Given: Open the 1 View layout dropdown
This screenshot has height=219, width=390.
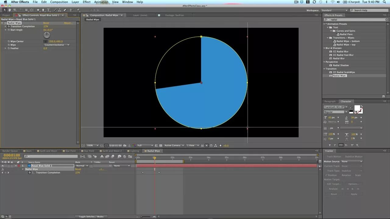Looking at the screenshot, I should 193,145.
